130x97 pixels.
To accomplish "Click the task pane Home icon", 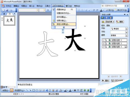I will pyautogui.click(x=111, y=18).
